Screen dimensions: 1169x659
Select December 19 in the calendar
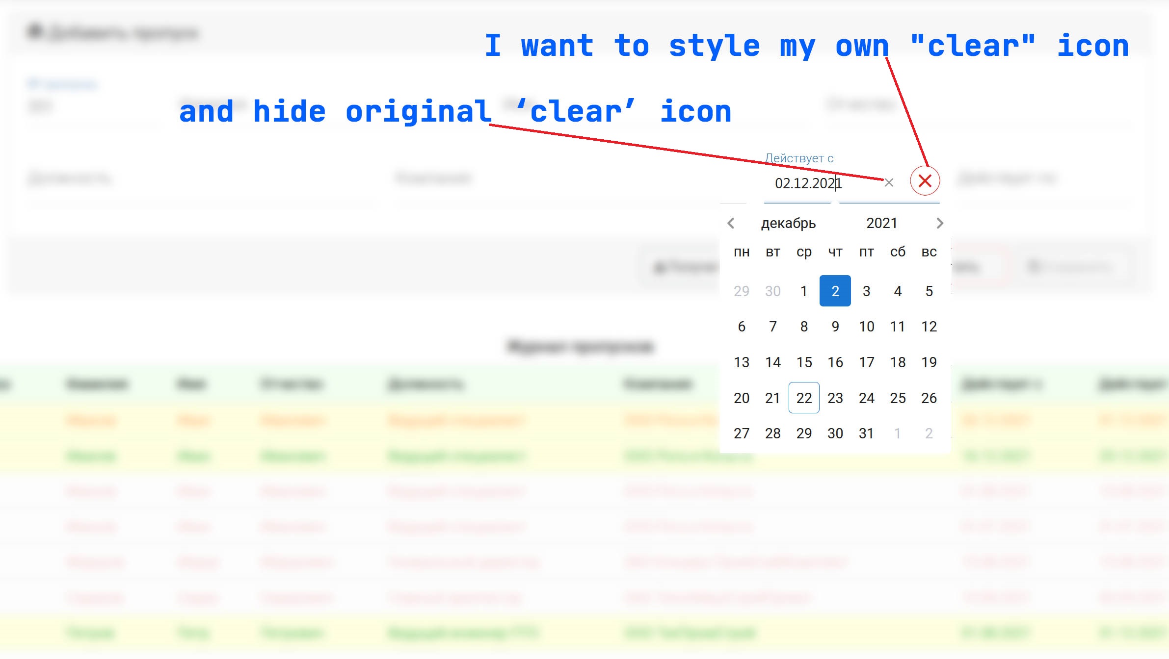pos(929,362)
